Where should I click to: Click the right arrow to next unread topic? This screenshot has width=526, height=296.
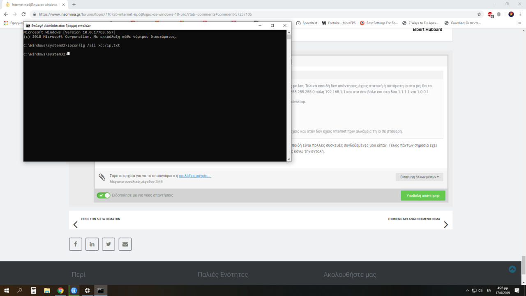[x=446, y=224]
